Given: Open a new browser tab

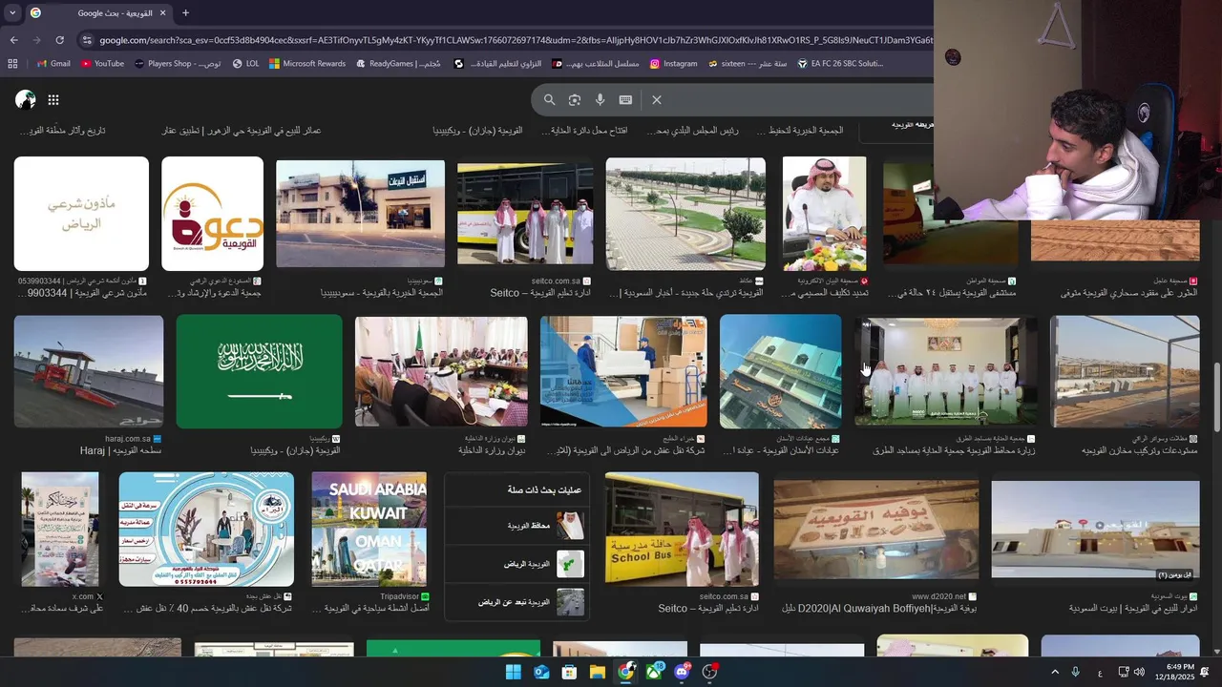Looking at the screenshot, I should [185, 13].
